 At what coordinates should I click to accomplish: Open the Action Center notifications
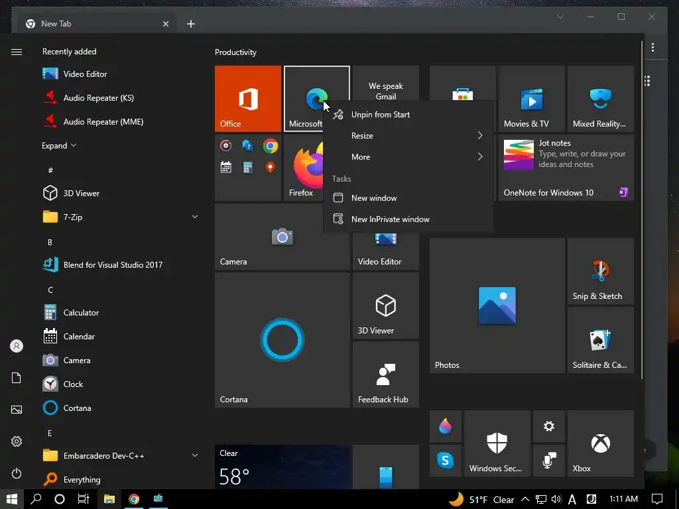coord(657,499)
